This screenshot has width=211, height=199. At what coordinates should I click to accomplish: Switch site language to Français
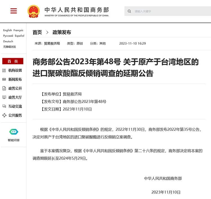tap(18, 30)
